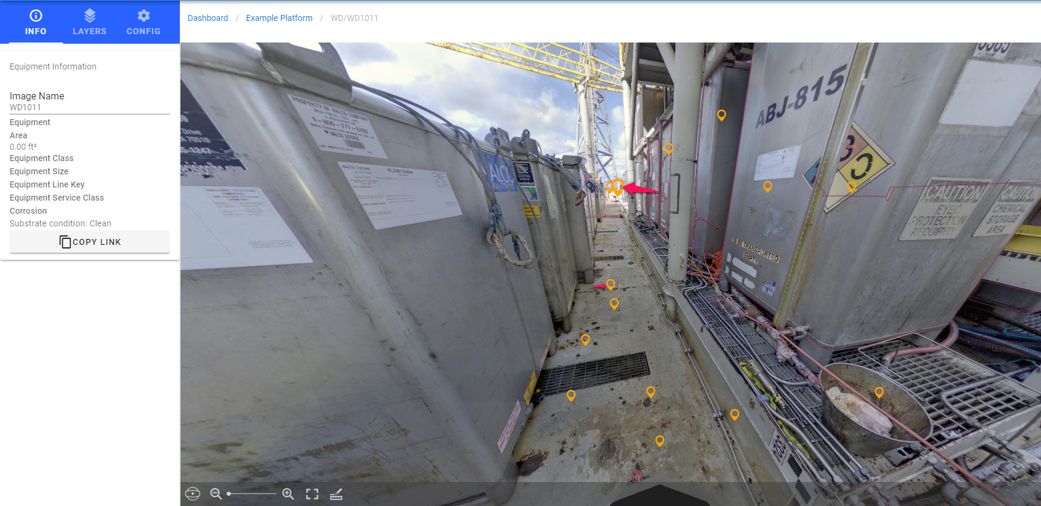Enter fullscreen viewer mode
Viewport: 1041px width, 506px height.
point(312,494)
